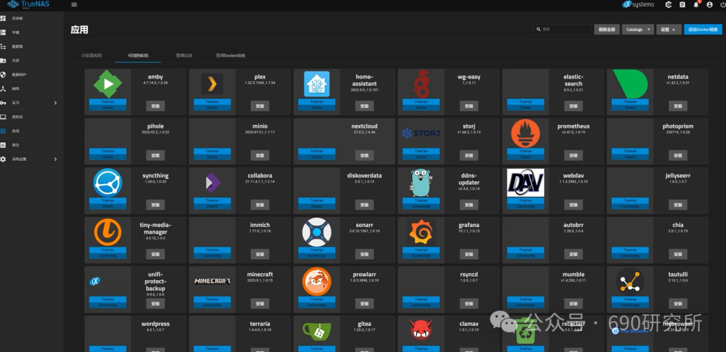Click the tautulli app logo

click(630, 281)
